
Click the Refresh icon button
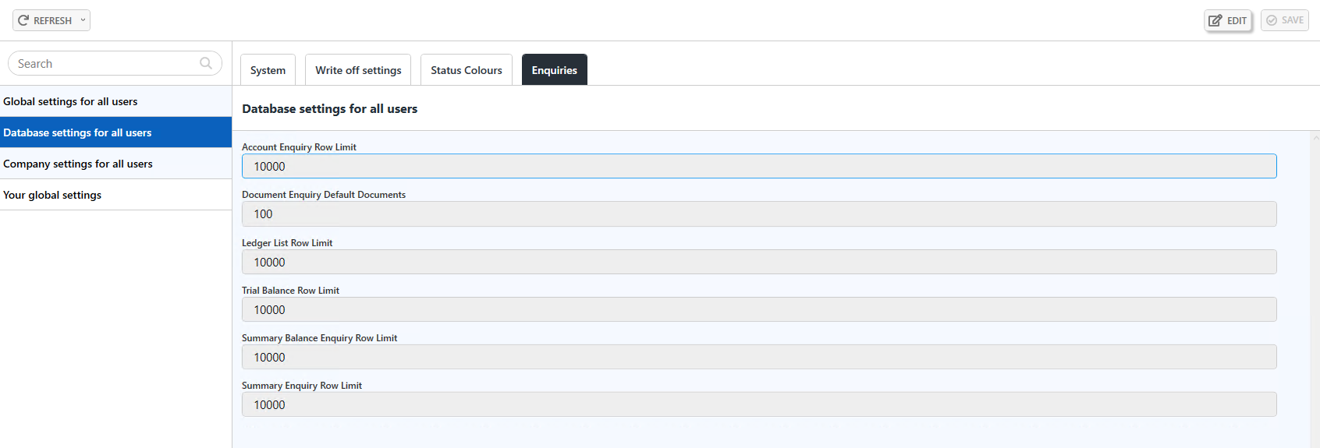[x=23, y=20]
